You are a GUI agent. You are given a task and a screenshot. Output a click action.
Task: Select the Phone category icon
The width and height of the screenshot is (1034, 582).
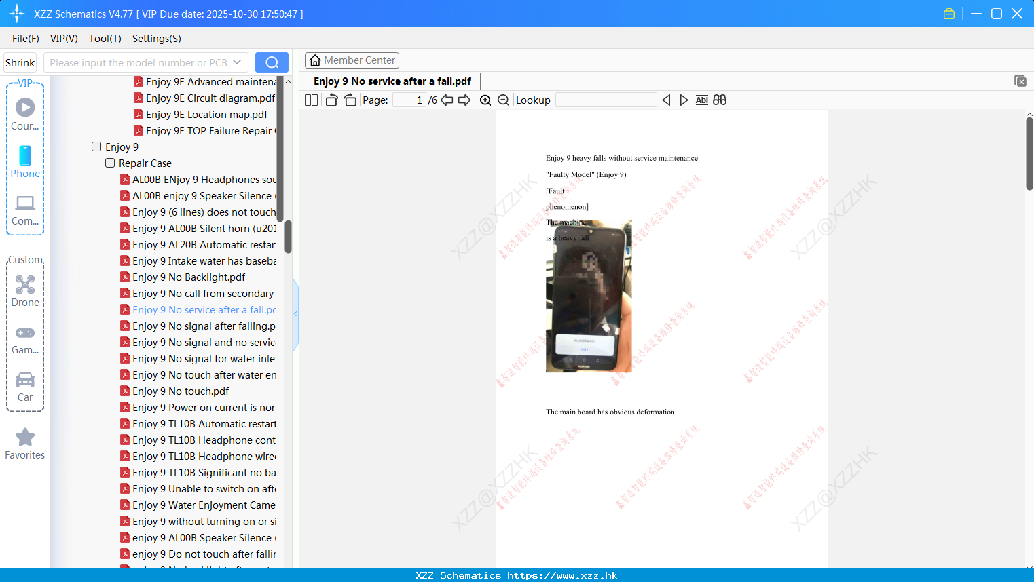pos(25,161)
